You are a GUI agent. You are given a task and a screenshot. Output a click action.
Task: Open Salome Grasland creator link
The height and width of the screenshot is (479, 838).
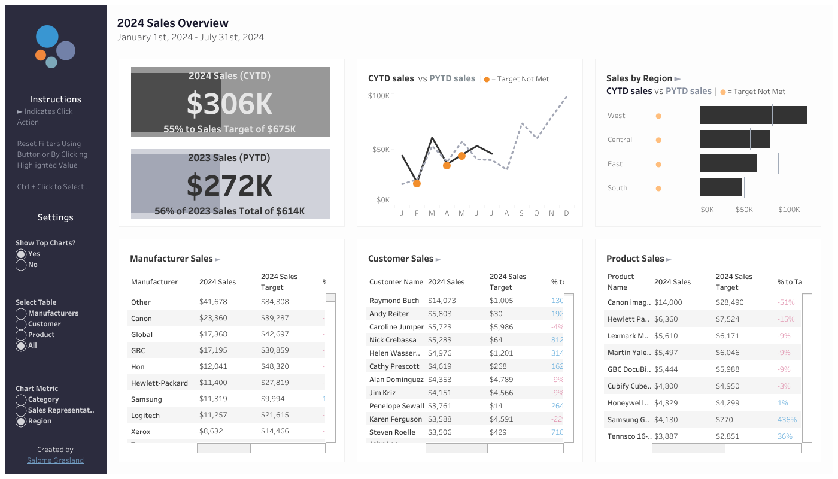pyautogui.click(x=55, y=460)
